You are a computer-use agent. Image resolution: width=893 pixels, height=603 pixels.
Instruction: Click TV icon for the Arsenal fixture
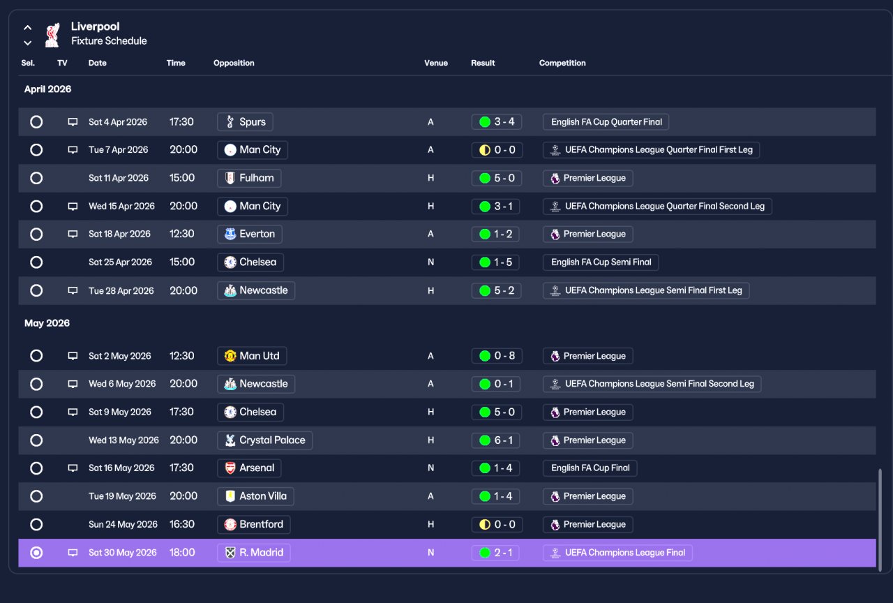(73, 468)
